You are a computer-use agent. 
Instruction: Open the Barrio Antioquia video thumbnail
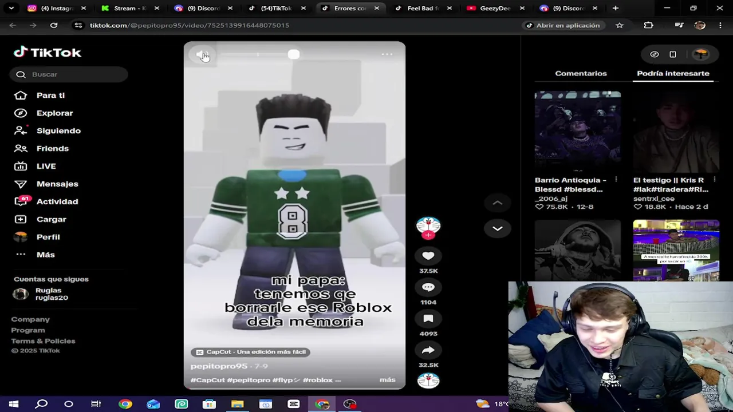pos(578,132)
